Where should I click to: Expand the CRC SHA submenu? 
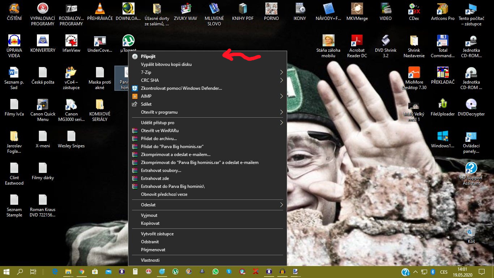coord(208,80)
